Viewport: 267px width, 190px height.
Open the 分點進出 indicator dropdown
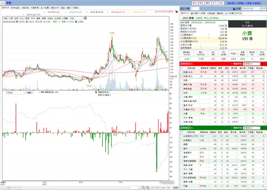pos(15,93)
